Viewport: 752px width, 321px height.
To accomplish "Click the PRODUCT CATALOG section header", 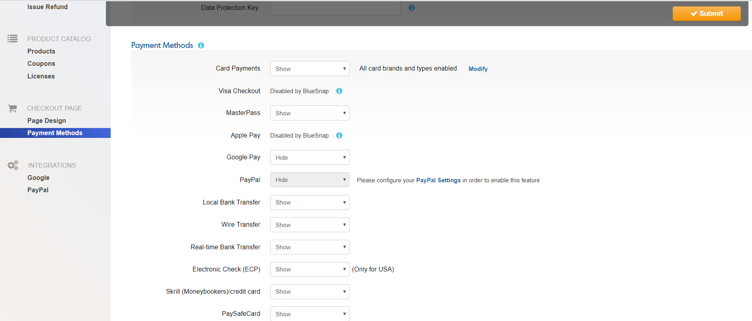I will click(x=59, y=39).
